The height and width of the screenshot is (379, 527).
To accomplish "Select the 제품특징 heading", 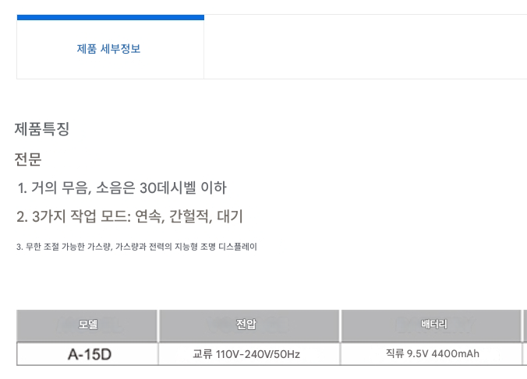I will (42, 129).
